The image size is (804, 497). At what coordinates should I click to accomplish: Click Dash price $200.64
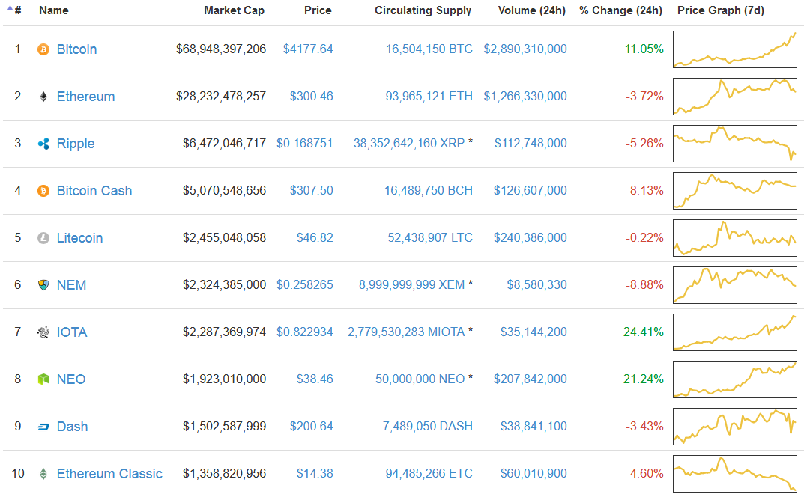(311, 427)
